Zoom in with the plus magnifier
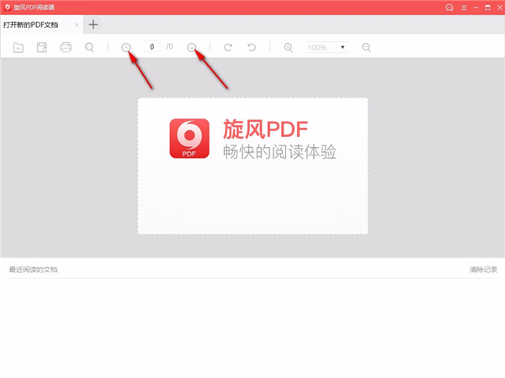505x378 pixels. [288, 48]
